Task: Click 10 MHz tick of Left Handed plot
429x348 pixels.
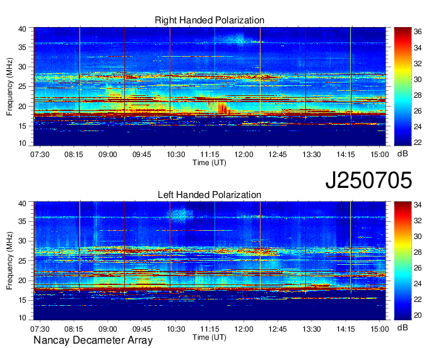Action: click(x=23, y=318)
